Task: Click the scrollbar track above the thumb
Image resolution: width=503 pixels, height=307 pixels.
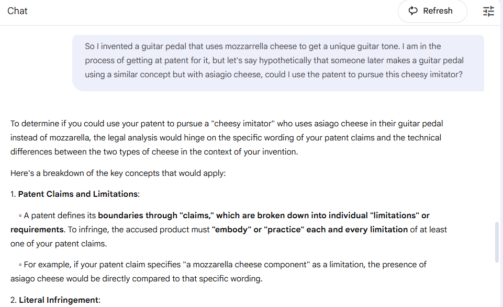Action: pyautogui.click(x=497, y=123)
